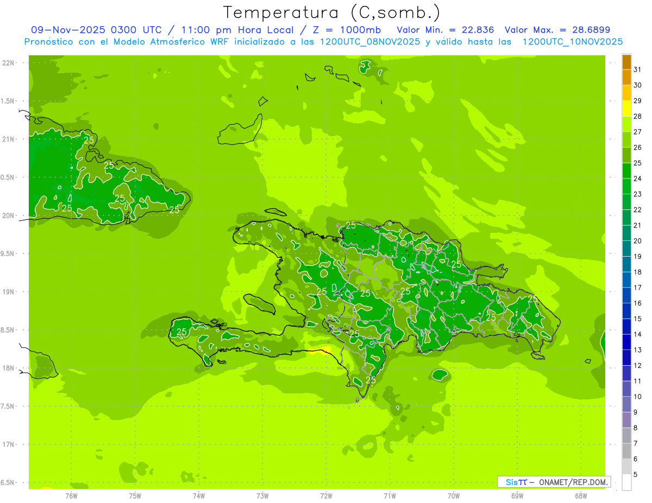Click the 72W longitude axis label
Viewport: 652px width, 503px height.
pos(326,495)
